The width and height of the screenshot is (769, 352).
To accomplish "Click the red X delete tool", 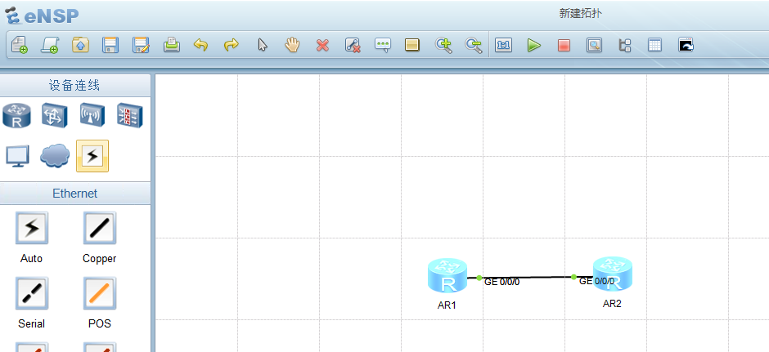I will pos(322,46).
